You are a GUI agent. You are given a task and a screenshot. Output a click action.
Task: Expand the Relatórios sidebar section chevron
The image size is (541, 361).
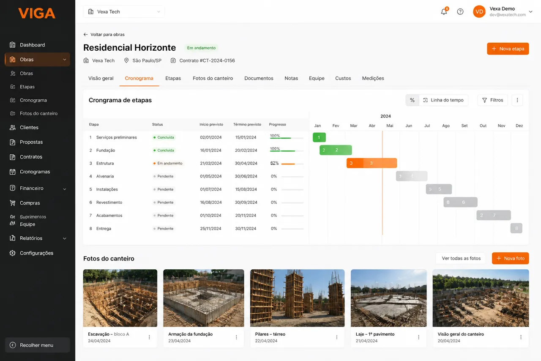[65, 238]
